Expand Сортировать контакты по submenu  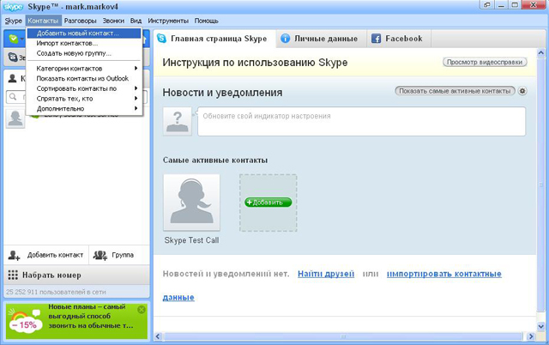click(x=84, y=88)
